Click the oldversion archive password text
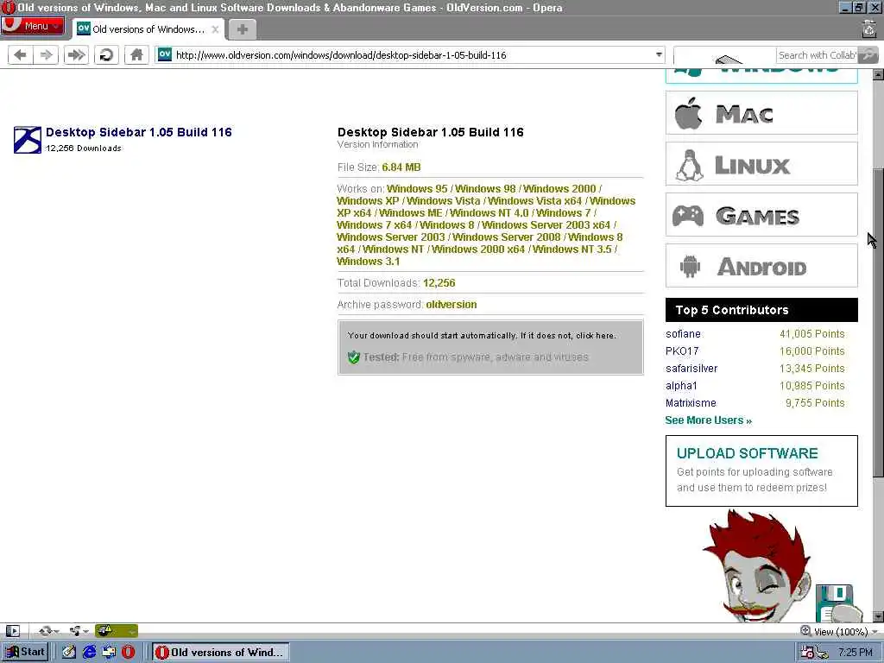The image size is (884, 663). coord(451,305)
